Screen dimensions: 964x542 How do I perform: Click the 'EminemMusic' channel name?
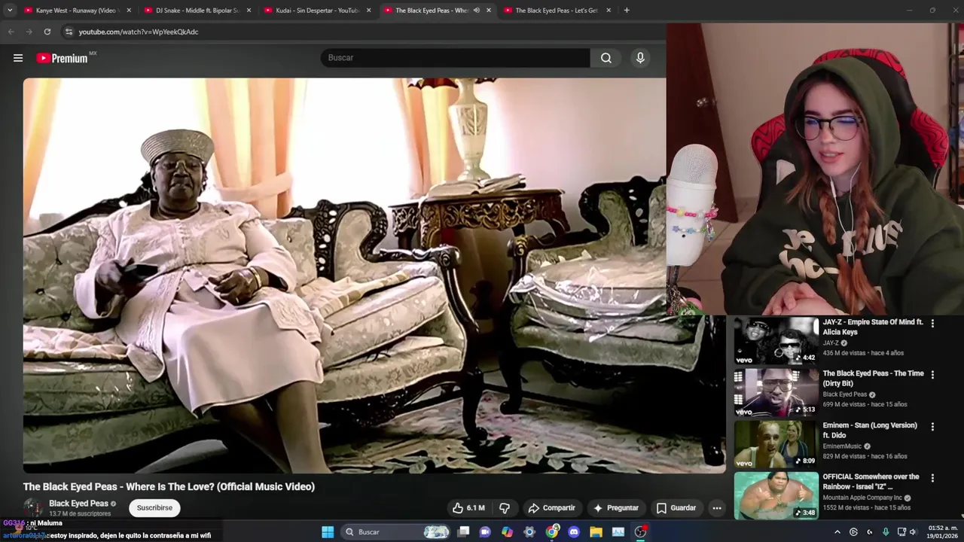coord(842,446)
